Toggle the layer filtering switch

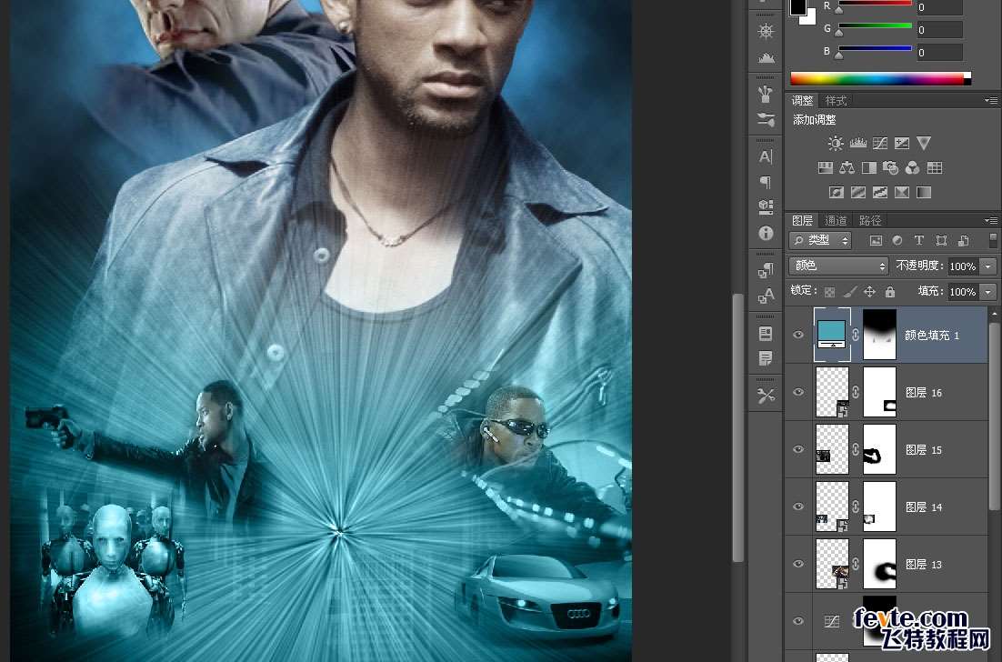[992, 240]
